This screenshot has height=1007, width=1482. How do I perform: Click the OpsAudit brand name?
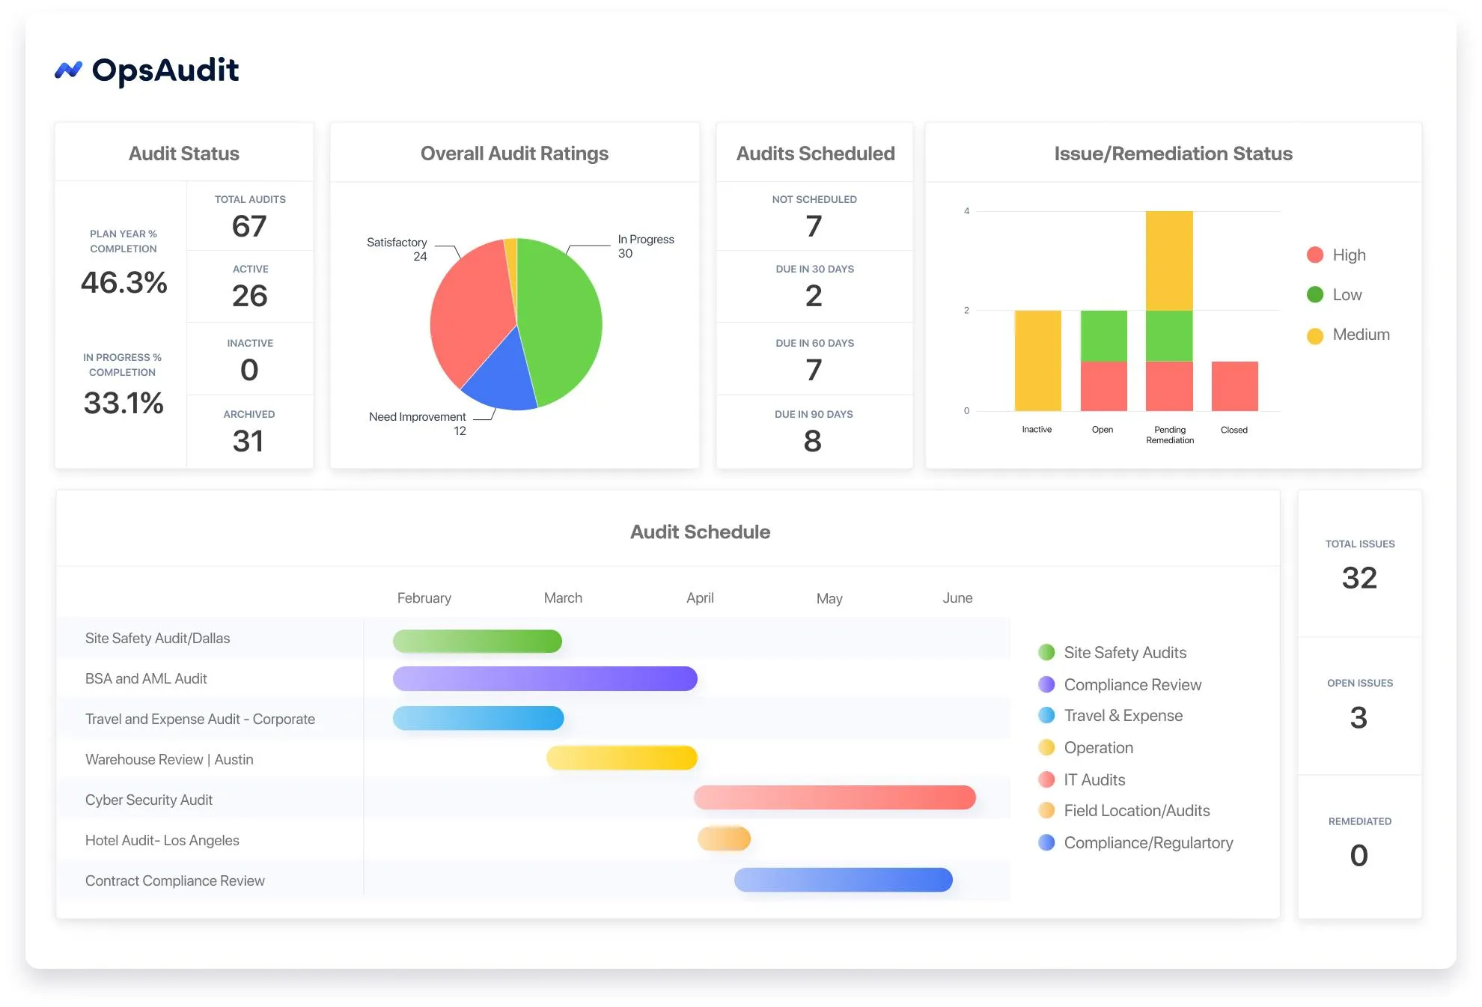pos(165,70)
